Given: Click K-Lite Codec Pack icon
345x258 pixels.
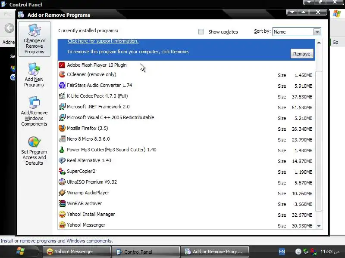Looking at the screenshot, I should point(62,96).
